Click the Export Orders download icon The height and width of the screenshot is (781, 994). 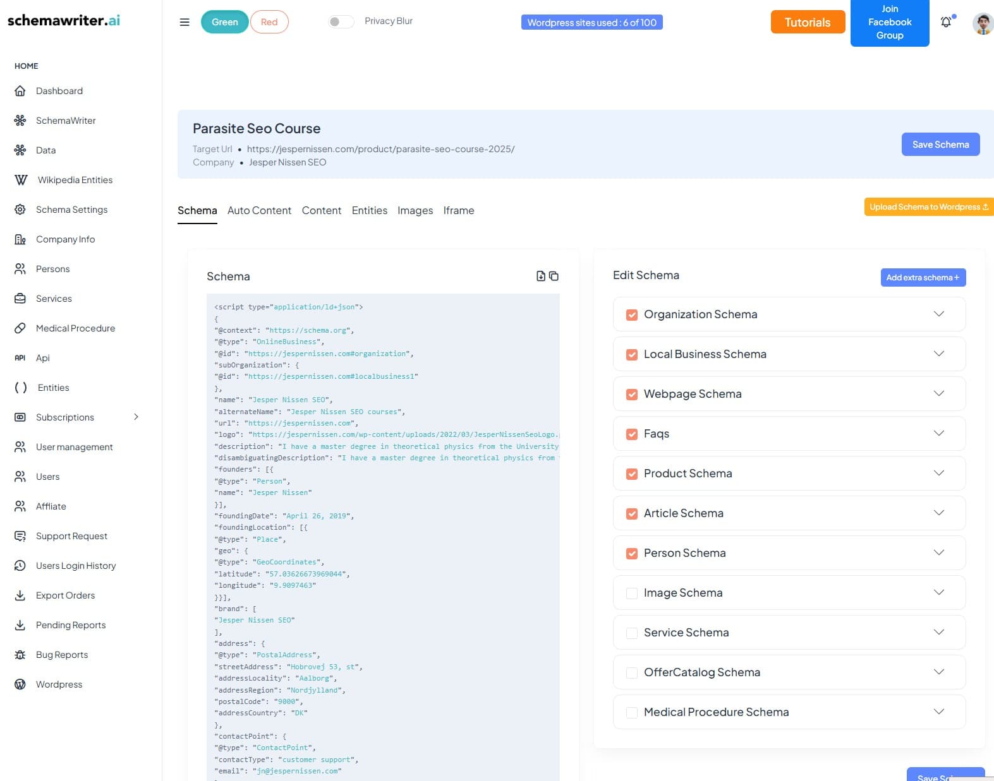click(x=20, y=595)
